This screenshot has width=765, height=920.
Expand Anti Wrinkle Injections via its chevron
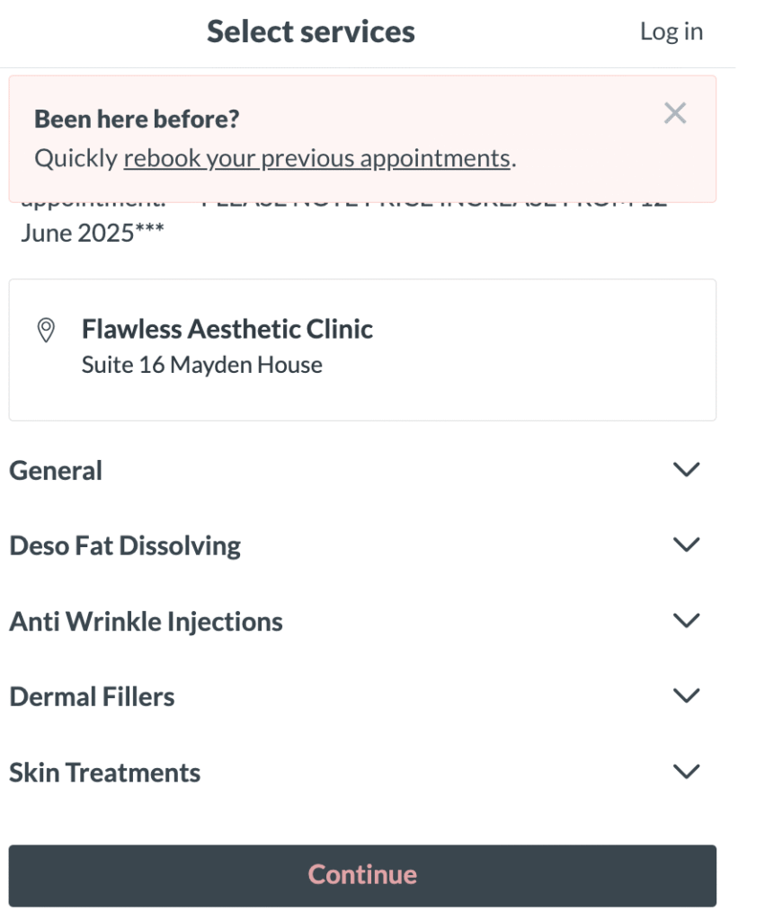click(x=686, y=620)
